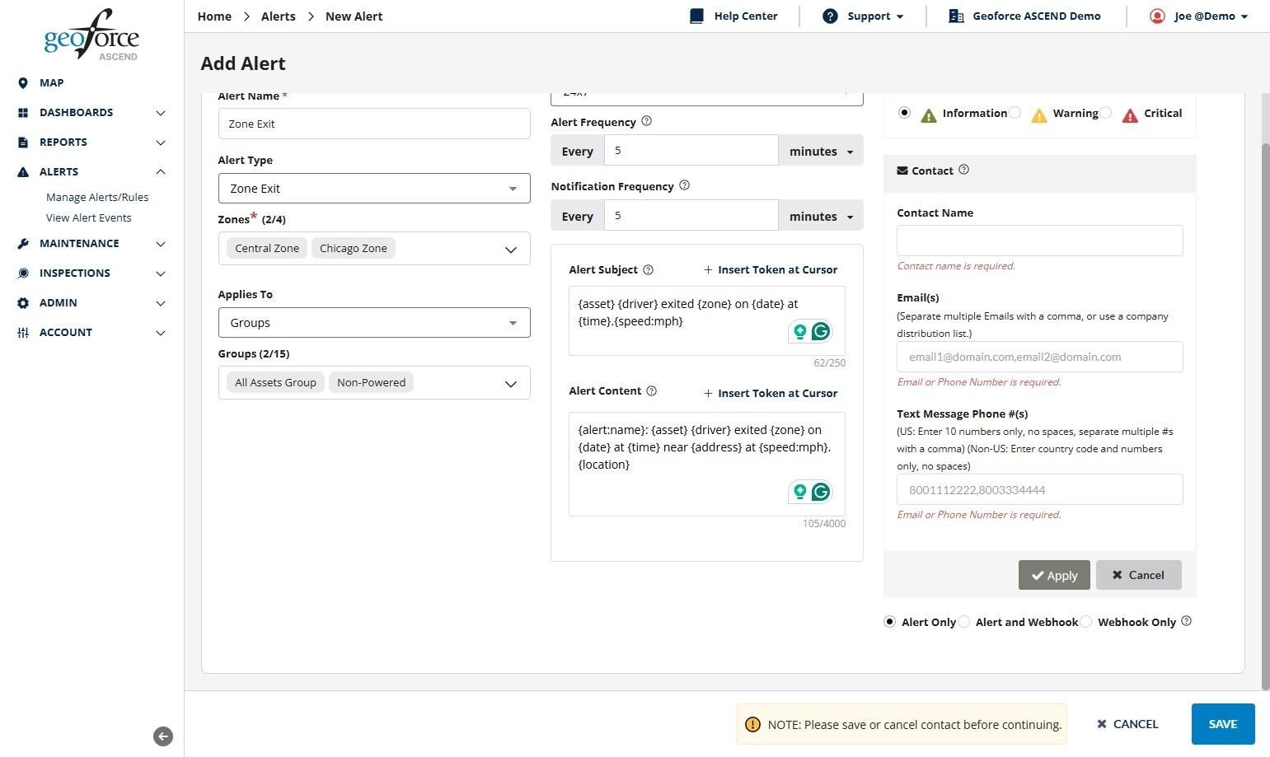
Task: Click the SAVE button
Action: pyautogui.click(x=1223, y=724)
